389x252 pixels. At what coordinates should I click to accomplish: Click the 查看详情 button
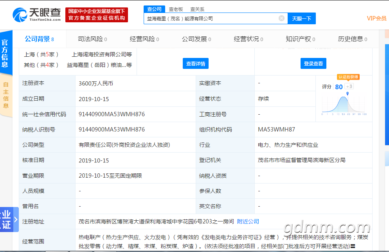pos(196,63)
